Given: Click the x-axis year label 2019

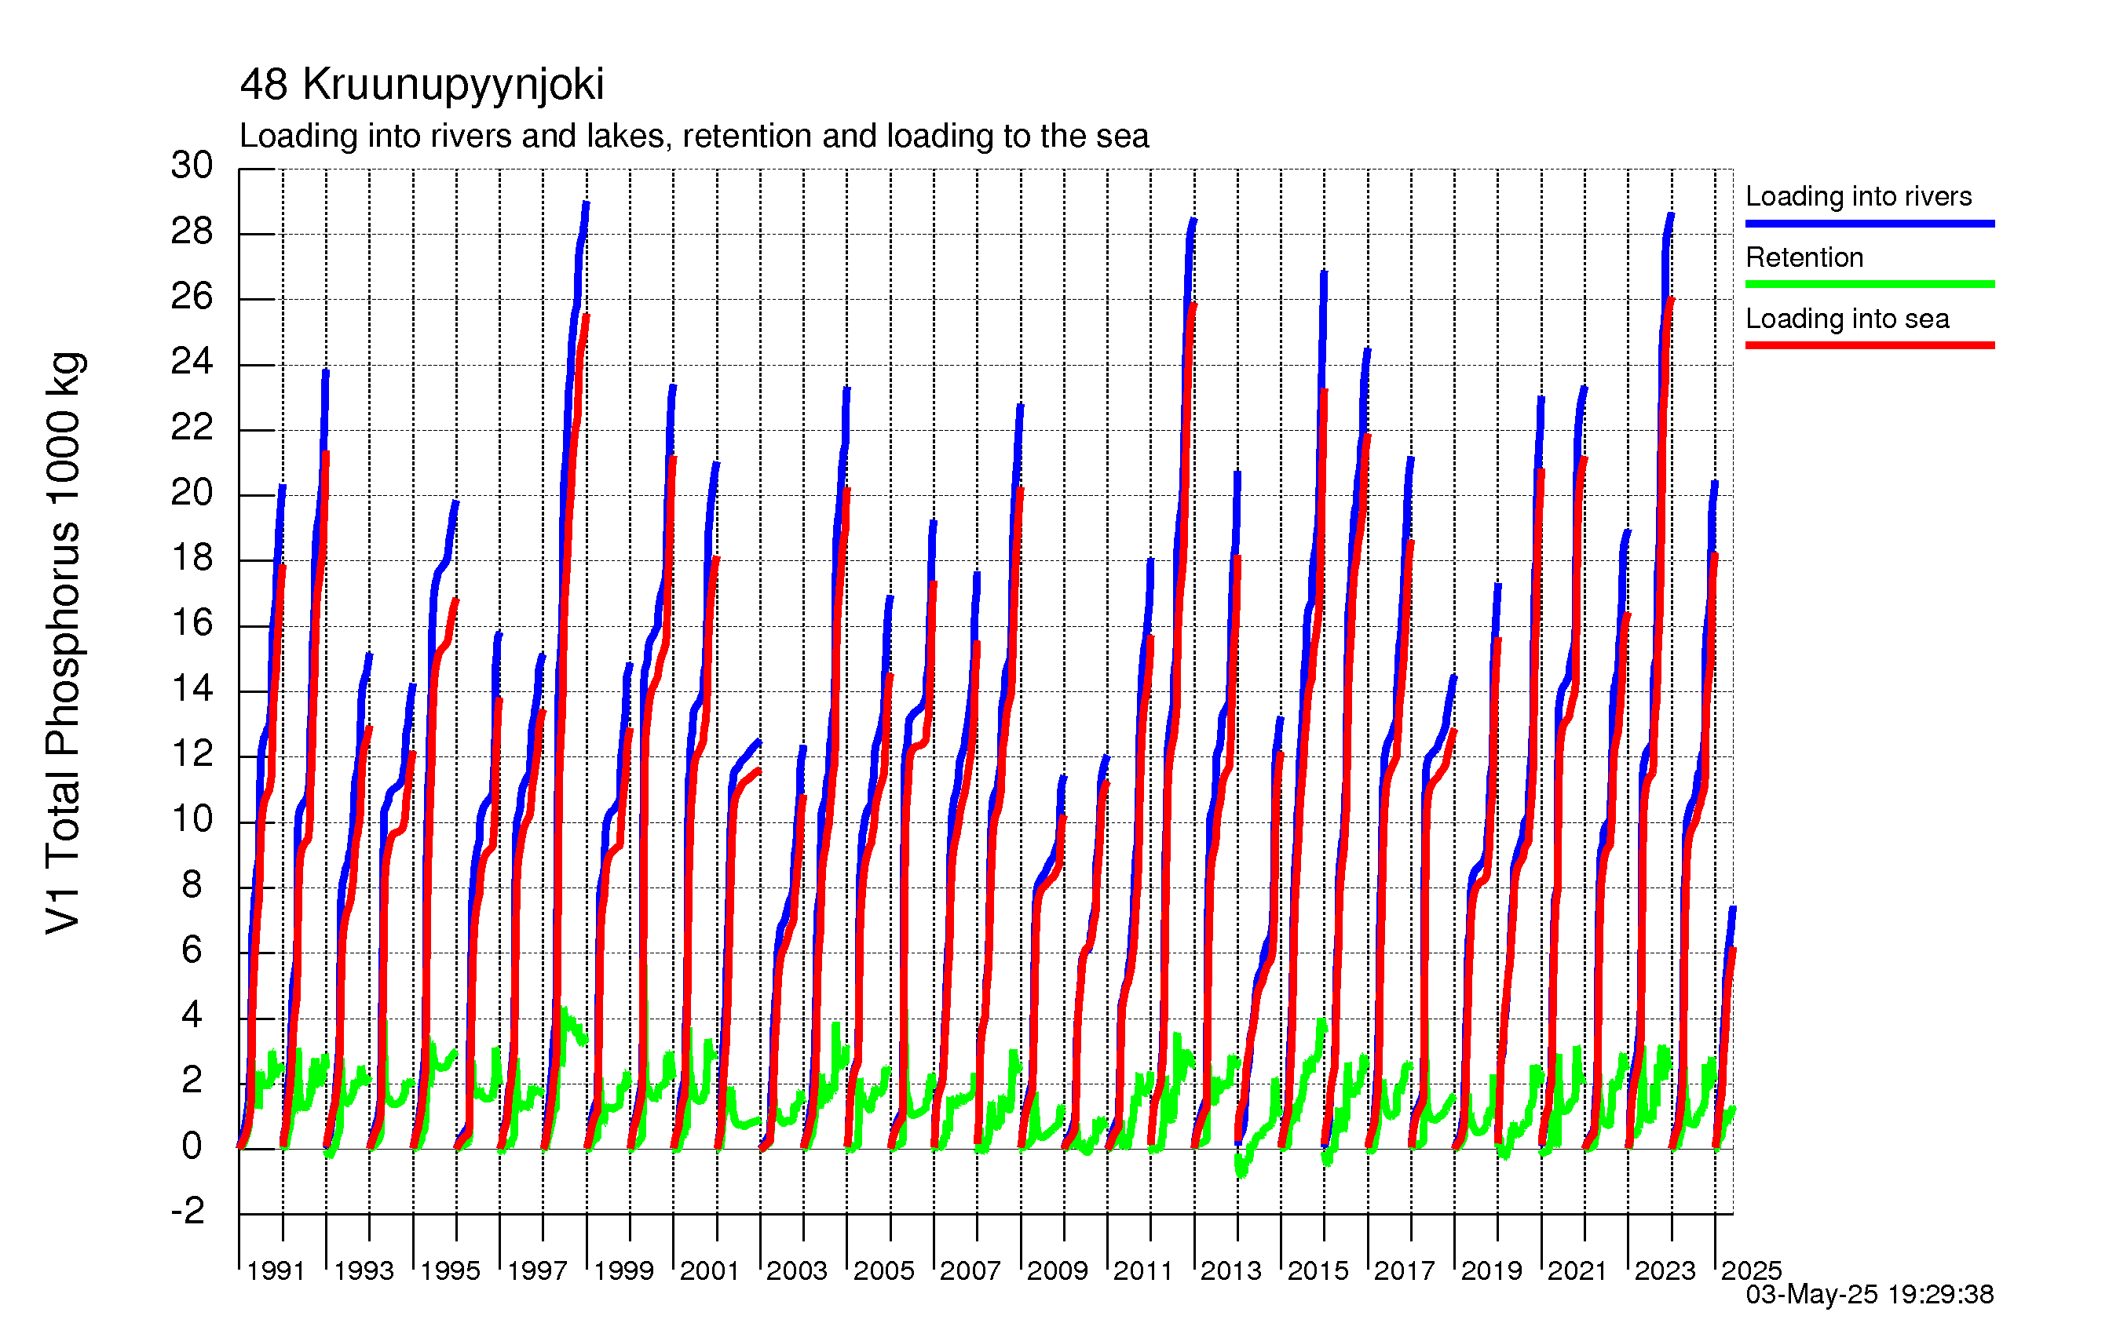Looking at the screenshot, I should coord(1491,1270).
